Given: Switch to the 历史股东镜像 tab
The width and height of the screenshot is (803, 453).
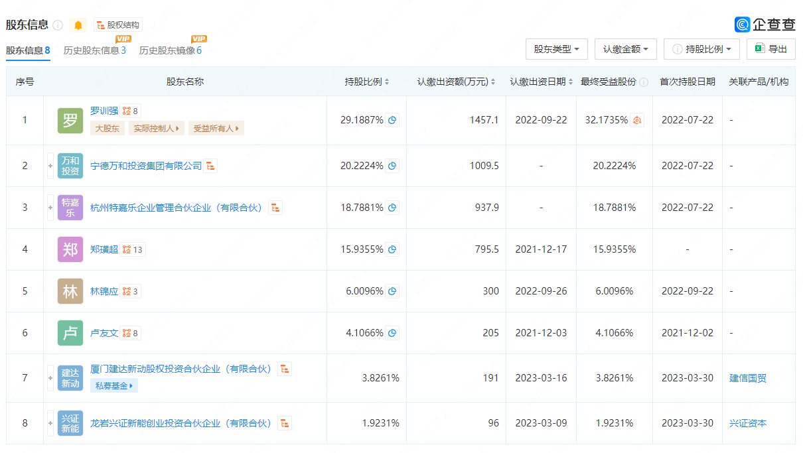Looking at the screenshot, I should [x=170, y=50].
